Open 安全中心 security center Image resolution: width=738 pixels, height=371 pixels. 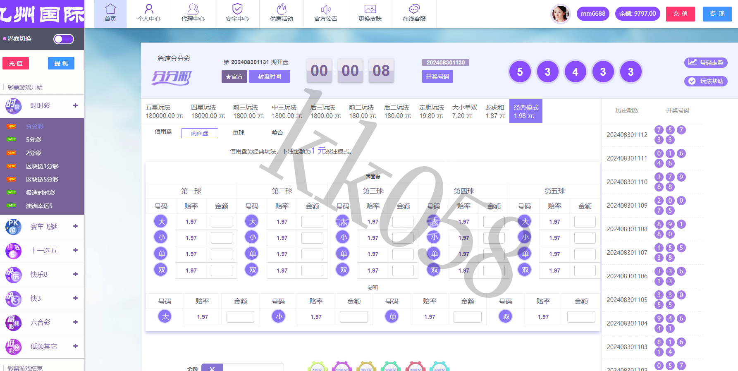tap(237, 14)
